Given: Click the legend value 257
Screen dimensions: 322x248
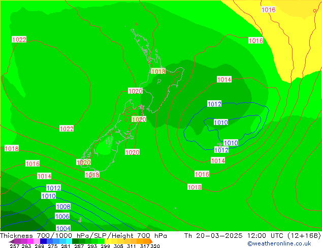Looking at the screenshot, I should click(x=15, y=246).
